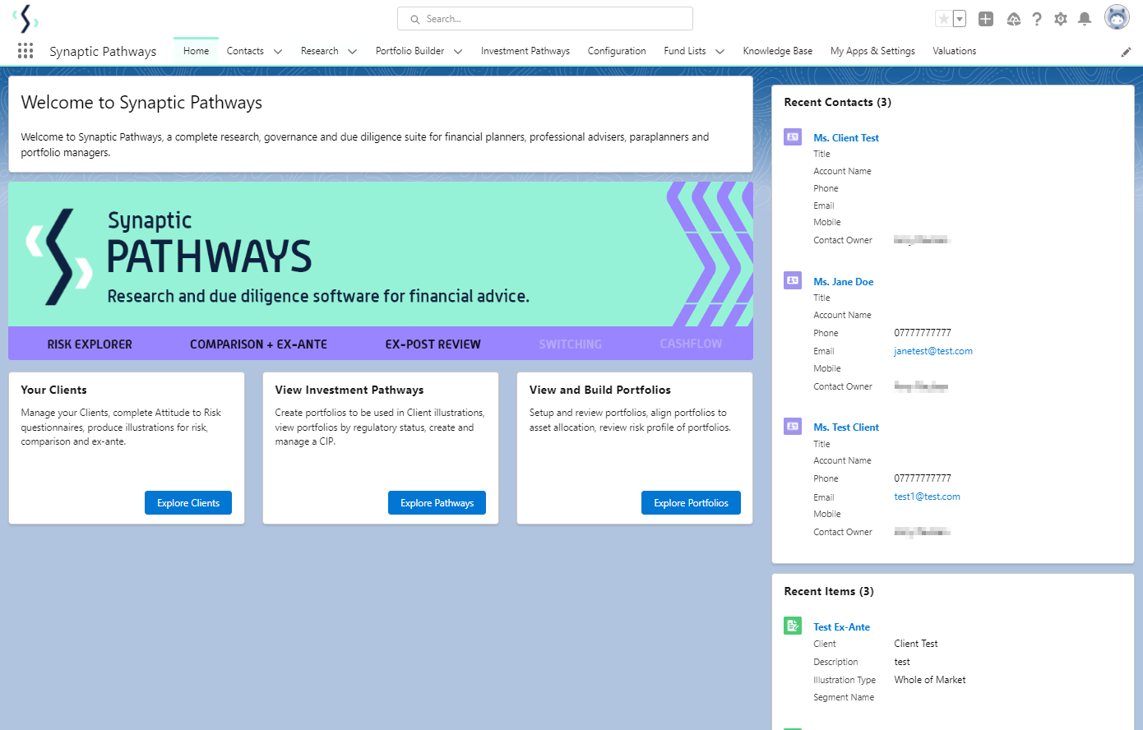Go to the Home tab
The height and width of the screenshot is (730, 1143).
tap(196, 51)
